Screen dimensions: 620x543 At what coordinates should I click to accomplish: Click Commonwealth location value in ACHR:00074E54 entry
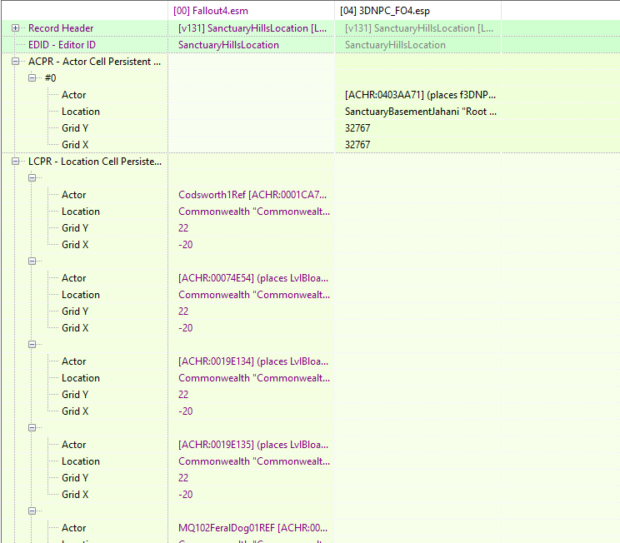click(254, 295)
